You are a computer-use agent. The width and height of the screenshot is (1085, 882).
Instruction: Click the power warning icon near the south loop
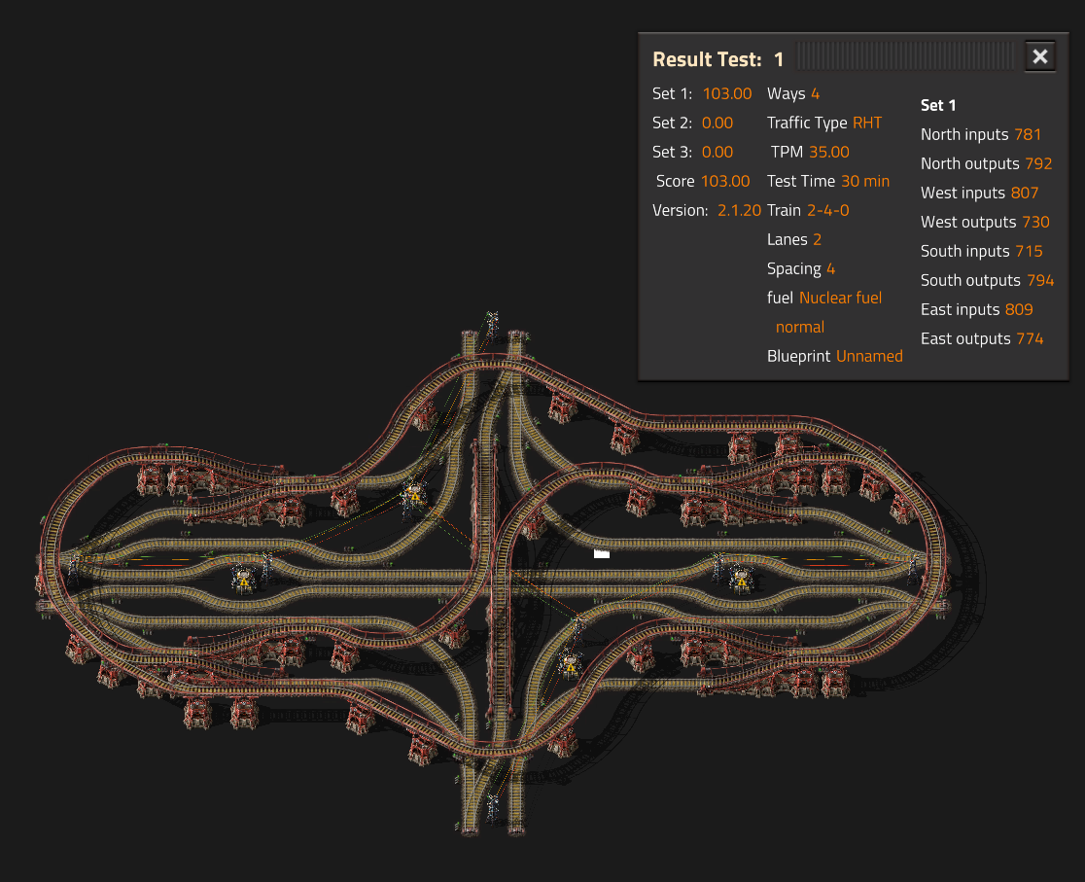point(571,667)
